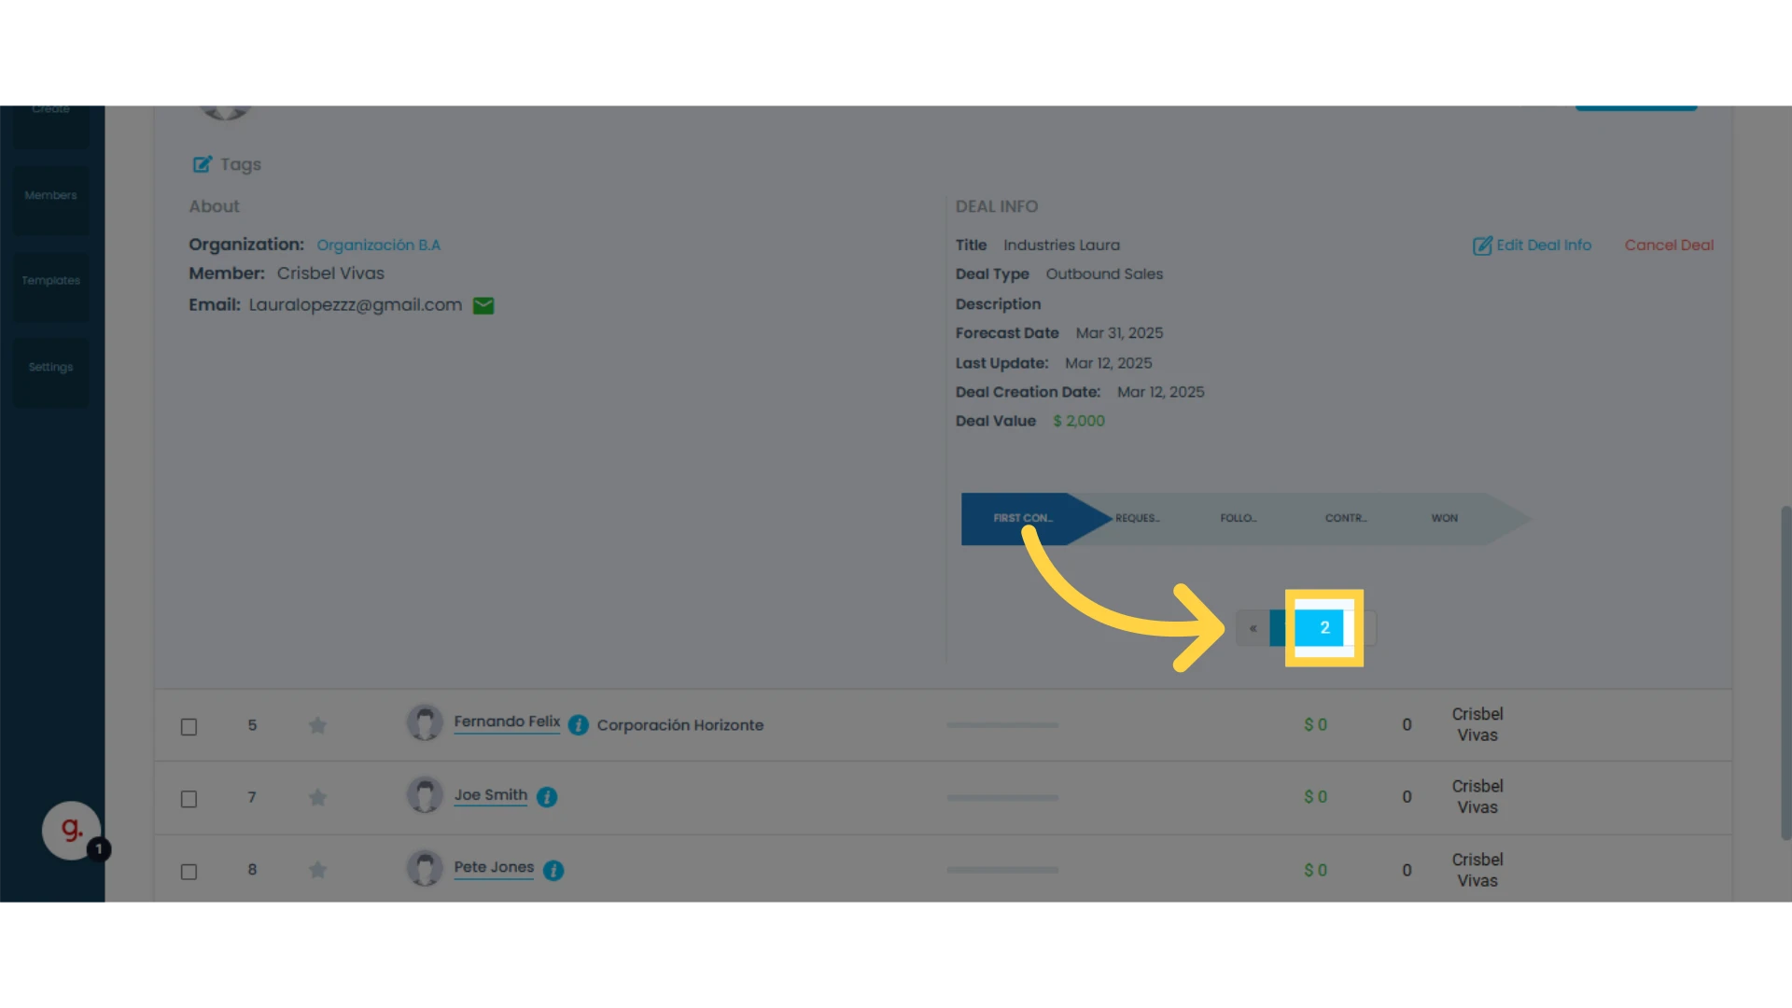Click Crisbel Vivas in Pete Jones row

tap(1477, 870)
